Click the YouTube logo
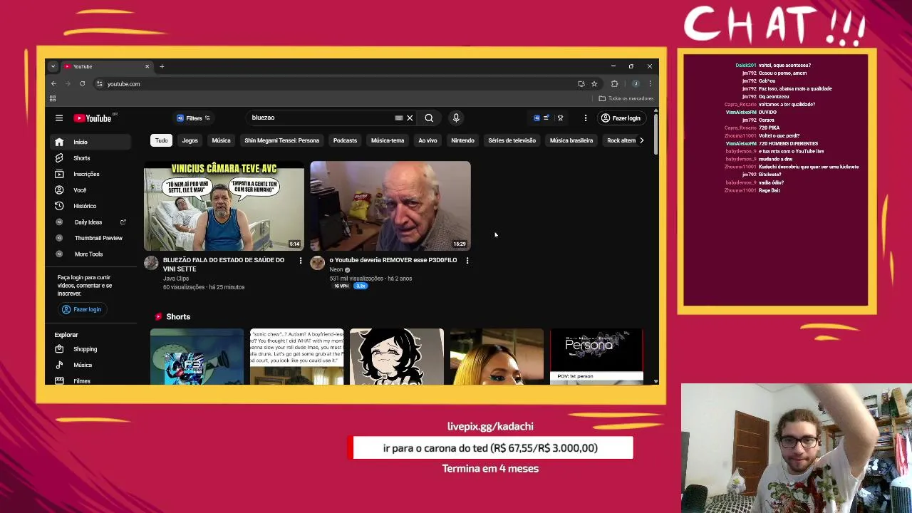Viewport: 912px width, 513px height. (93, 118)
